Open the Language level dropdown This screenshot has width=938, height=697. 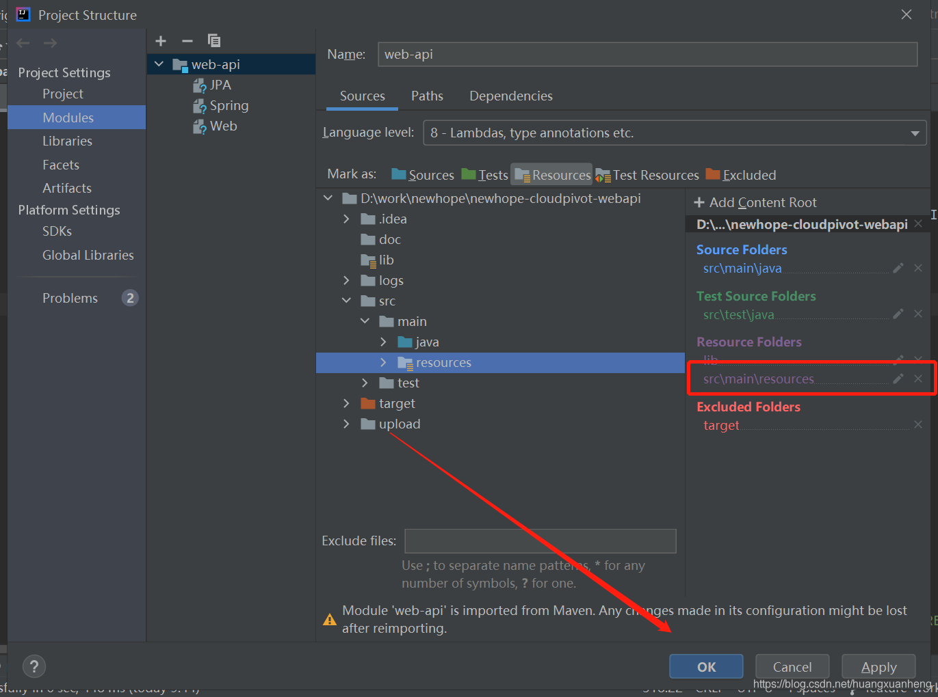[915, 133]
